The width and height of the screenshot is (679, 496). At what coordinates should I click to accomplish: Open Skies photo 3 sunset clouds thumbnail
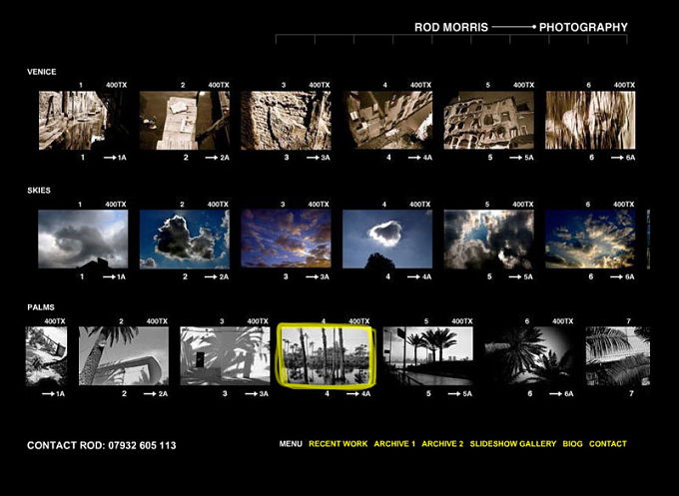tap(286, 240)
